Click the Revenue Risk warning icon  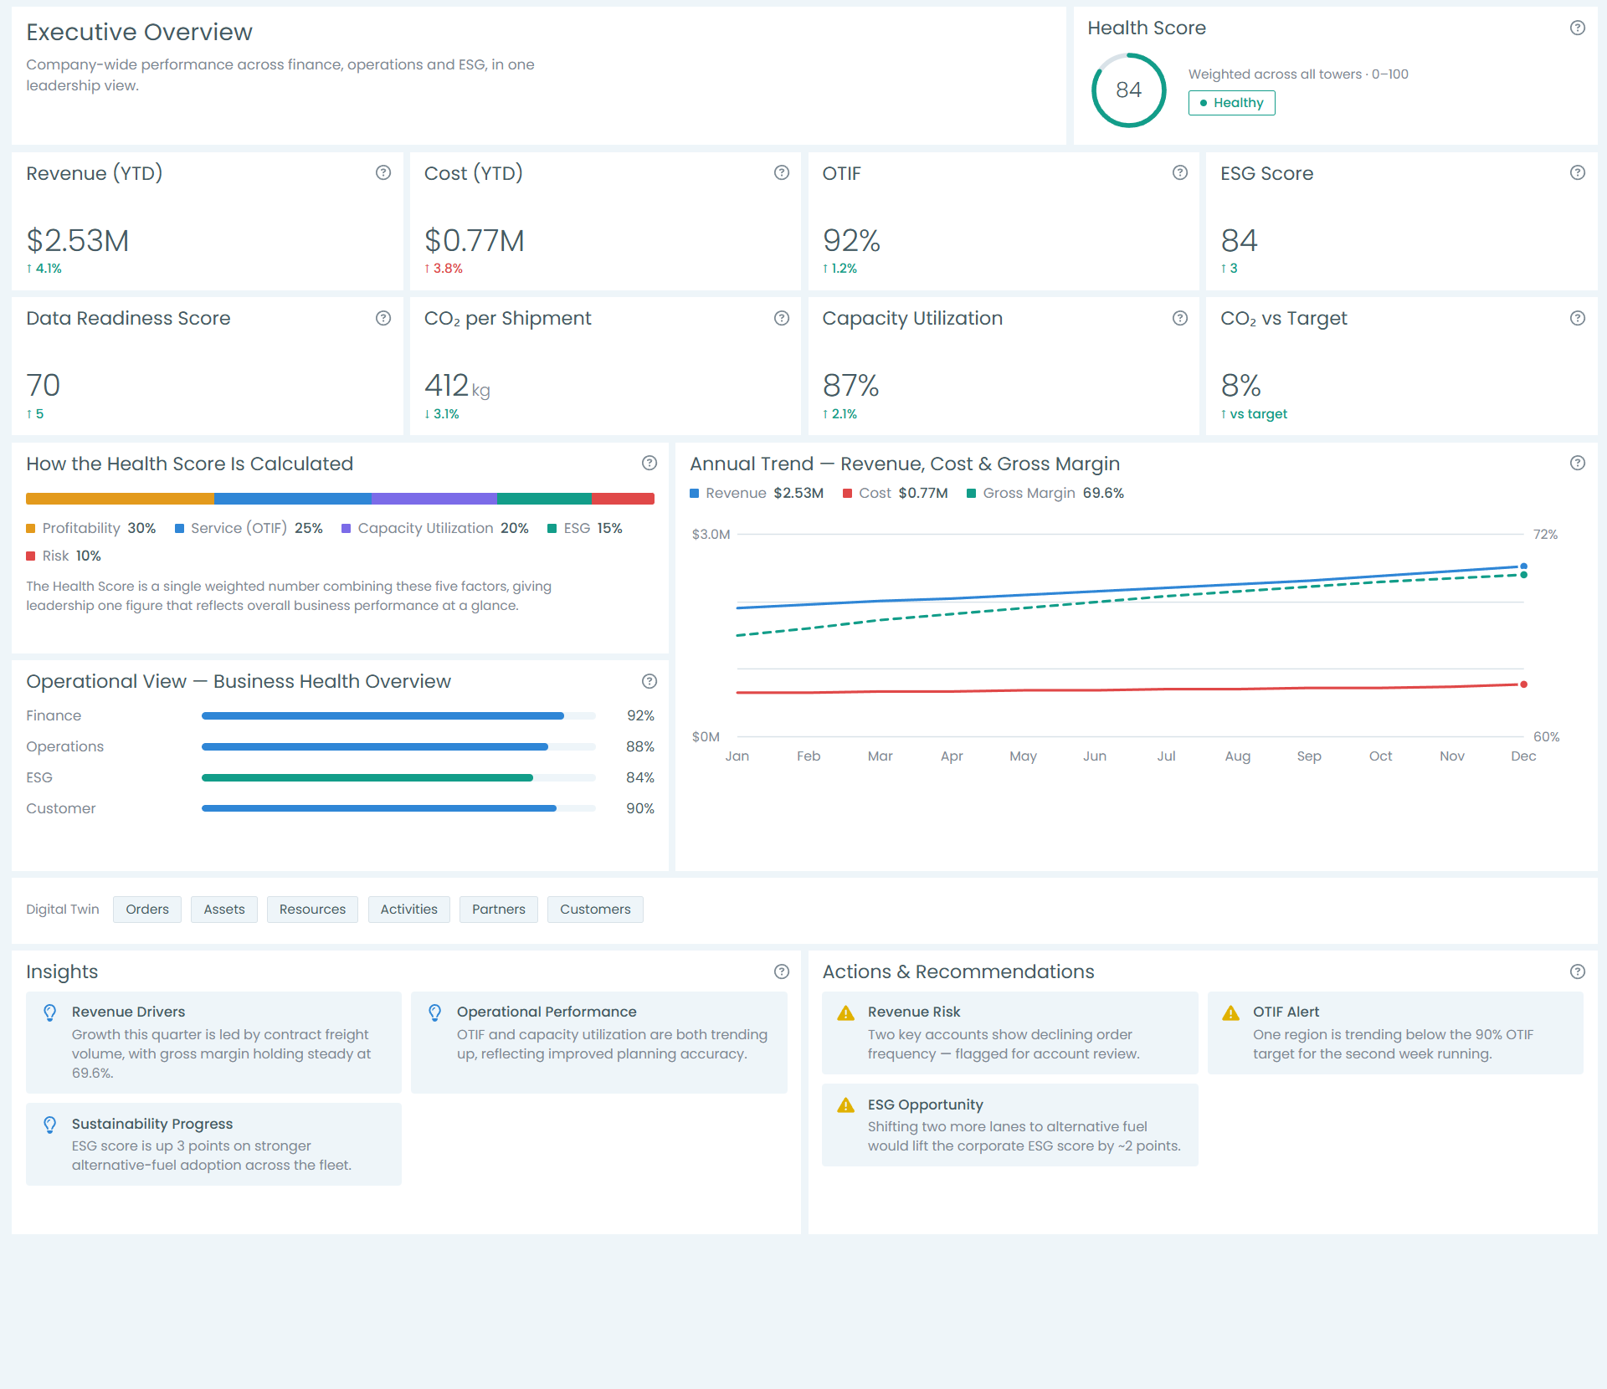(x=846, y=1012)
